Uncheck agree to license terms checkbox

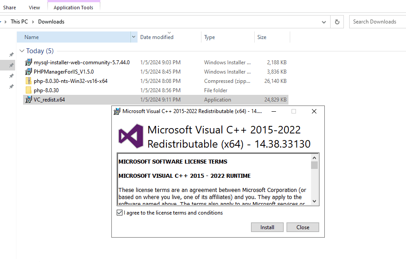[x=119, y=213]
